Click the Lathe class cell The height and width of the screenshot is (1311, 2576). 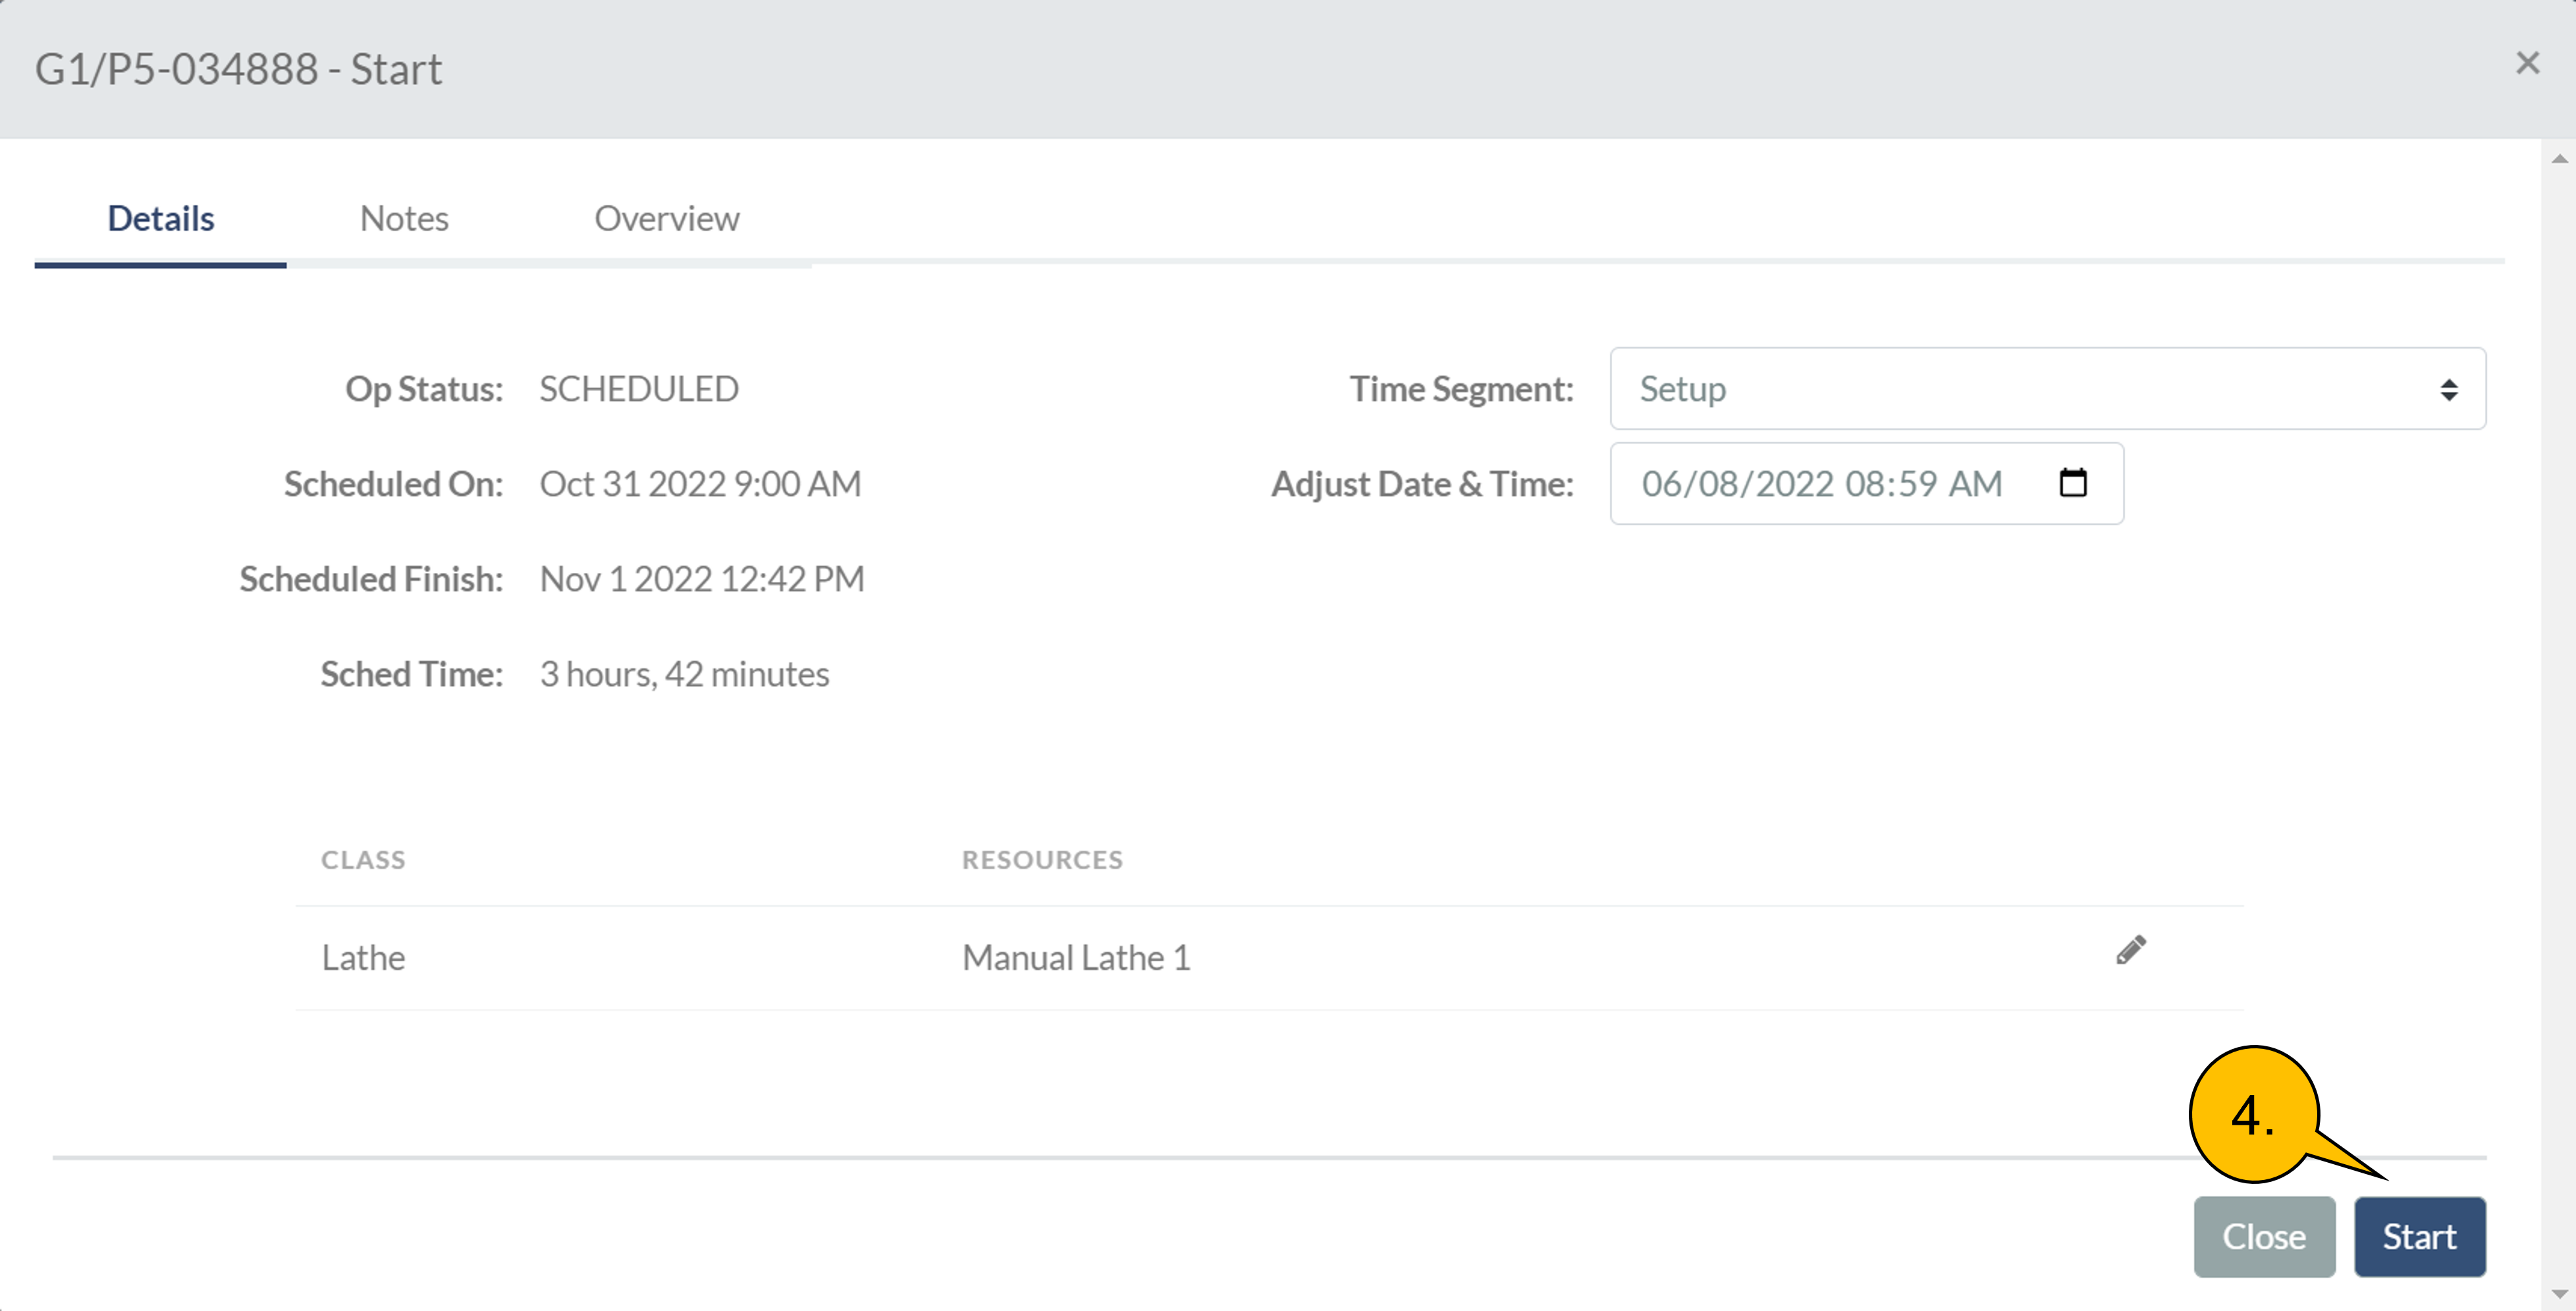(363, 958)
